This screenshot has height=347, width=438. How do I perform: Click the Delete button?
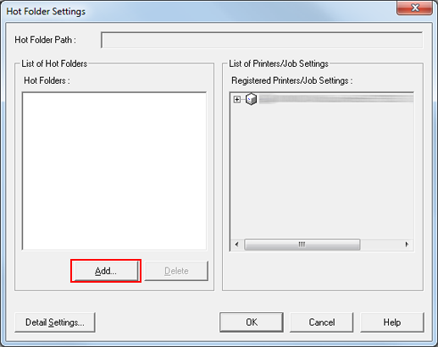pos(176,271)
